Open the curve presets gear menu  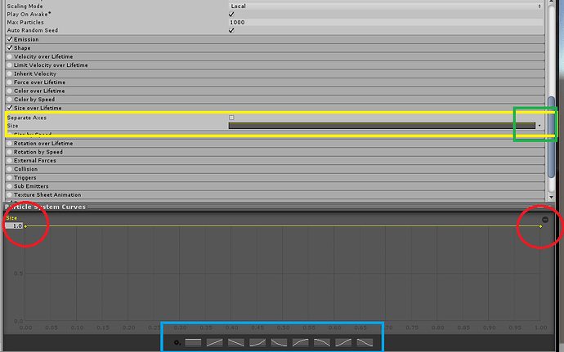click(177, 343)
